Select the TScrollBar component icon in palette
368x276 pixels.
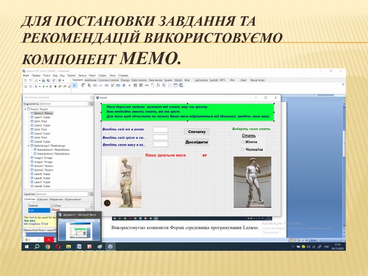[x=147, y=85]
